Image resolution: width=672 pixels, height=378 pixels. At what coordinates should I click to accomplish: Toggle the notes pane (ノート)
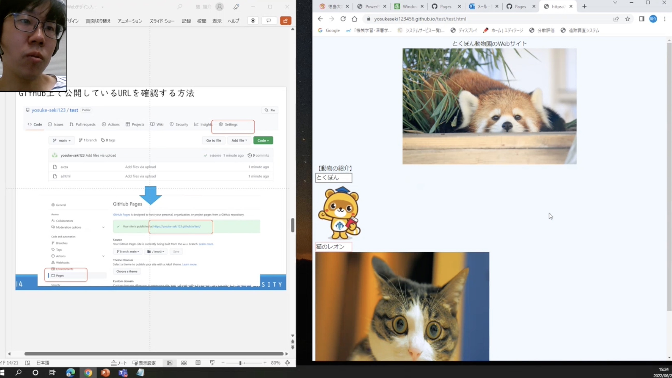119,363
